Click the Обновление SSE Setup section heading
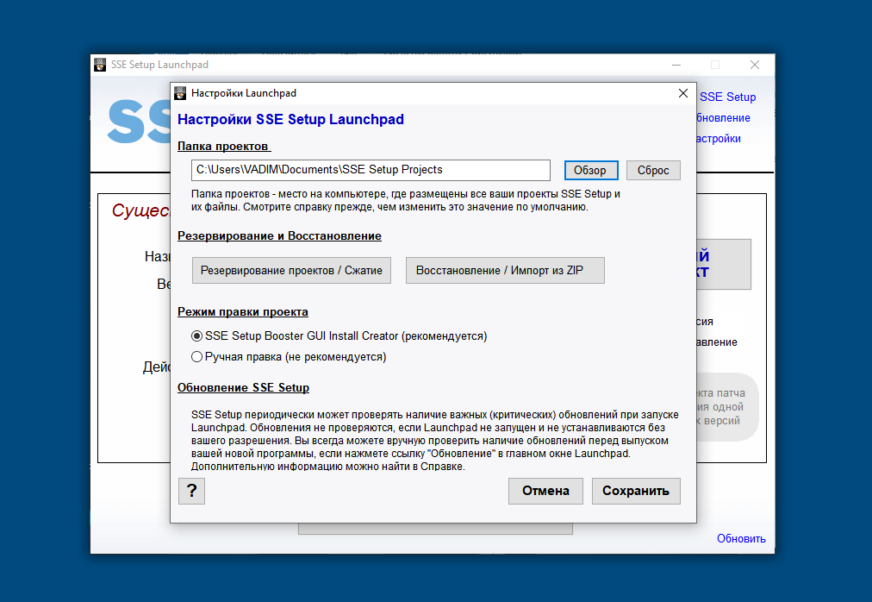 click(x=244, y=387)
